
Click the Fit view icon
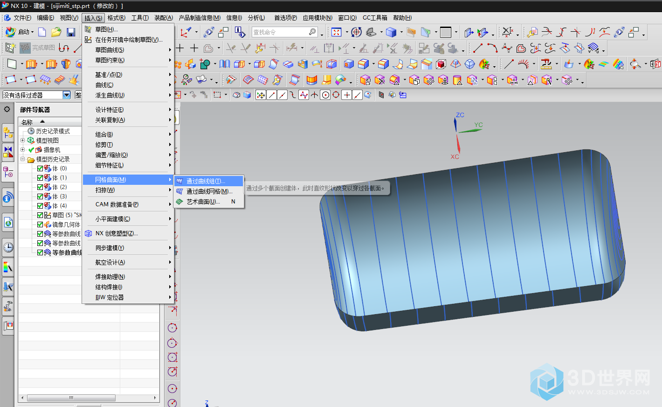click(337, 32)
